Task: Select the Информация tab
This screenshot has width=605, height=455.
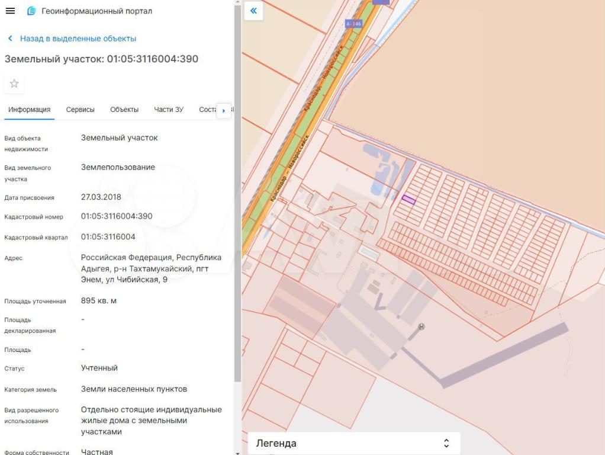Action: point(29,110)
